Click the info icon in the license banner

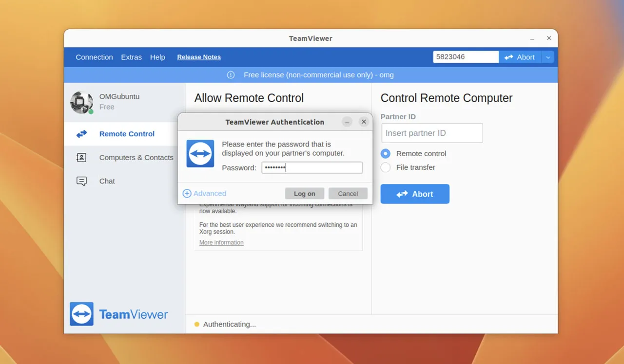click(231, 75)
